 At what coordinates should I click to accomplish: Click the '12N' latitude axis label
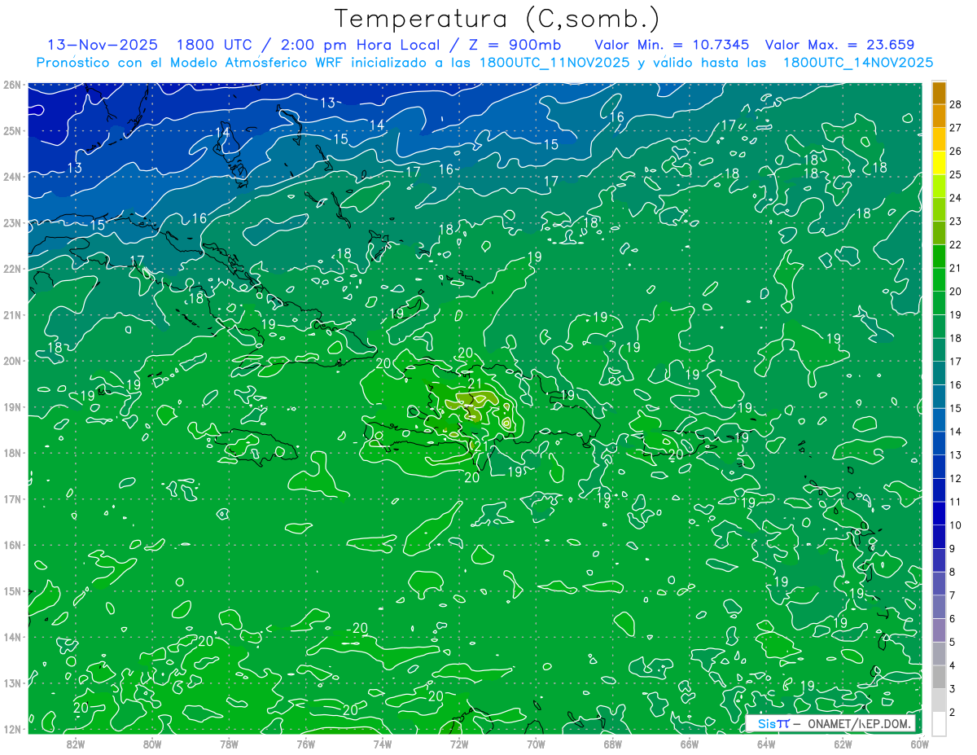click(x=12, y=729)
